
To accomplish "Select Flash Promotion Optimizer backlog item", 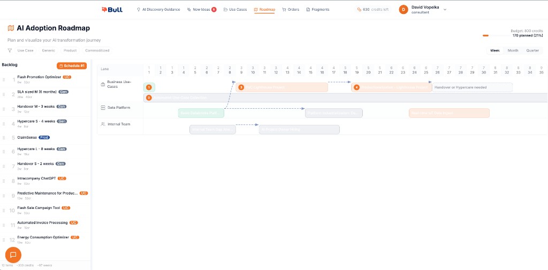I will coord(45,79).
